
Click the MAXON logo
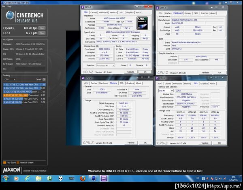pyautogui.click(x=12, y=170)
